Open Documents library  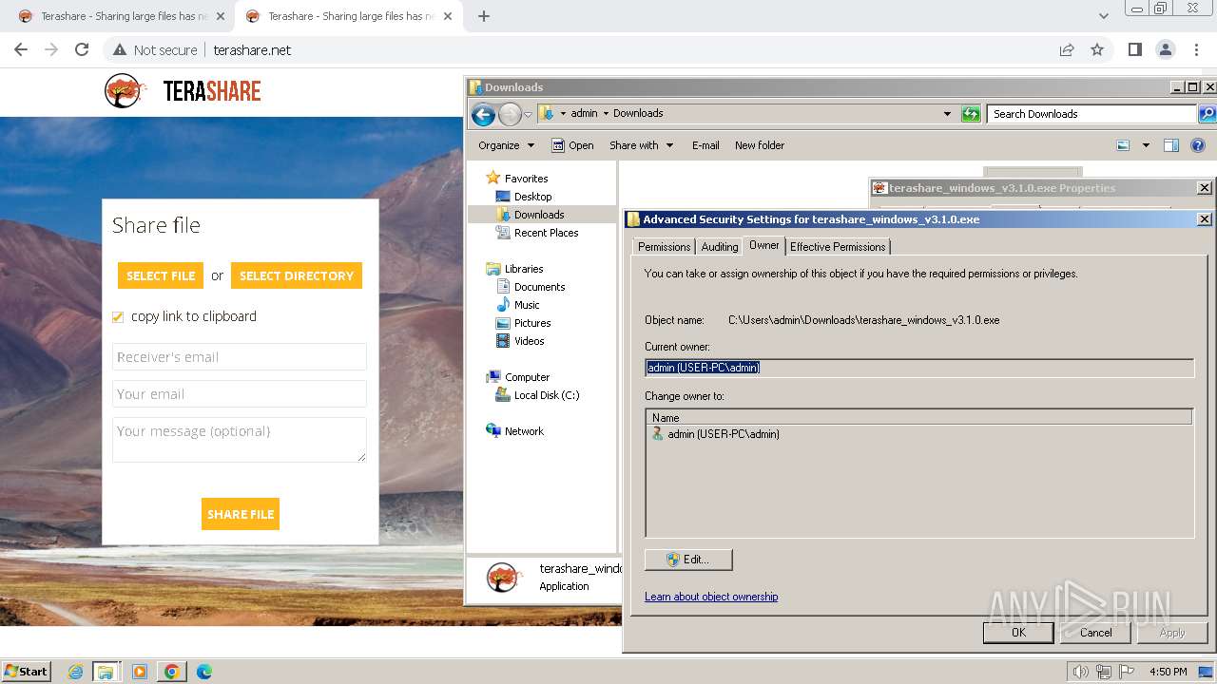[x=539, y=287]
